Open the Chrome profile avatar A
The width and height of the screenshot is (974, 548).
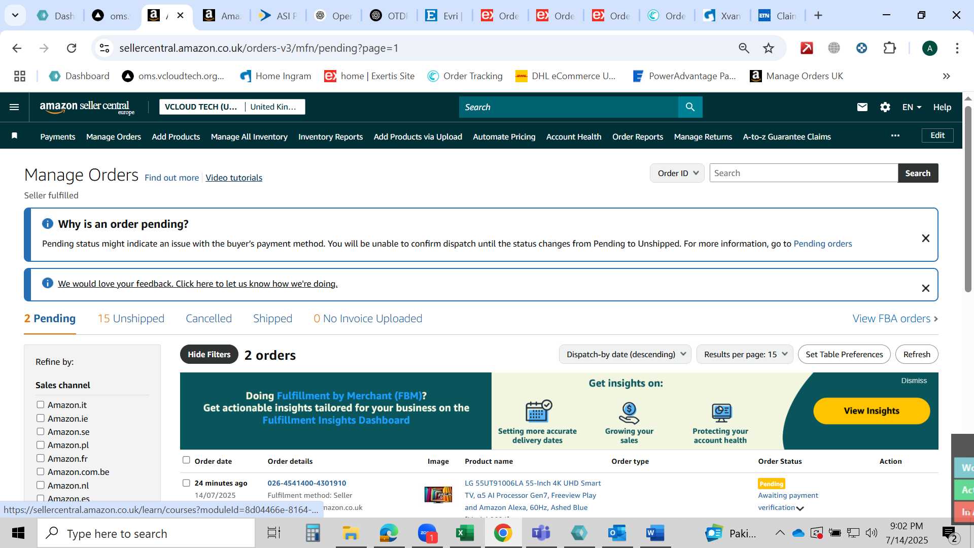coord(929,48)
